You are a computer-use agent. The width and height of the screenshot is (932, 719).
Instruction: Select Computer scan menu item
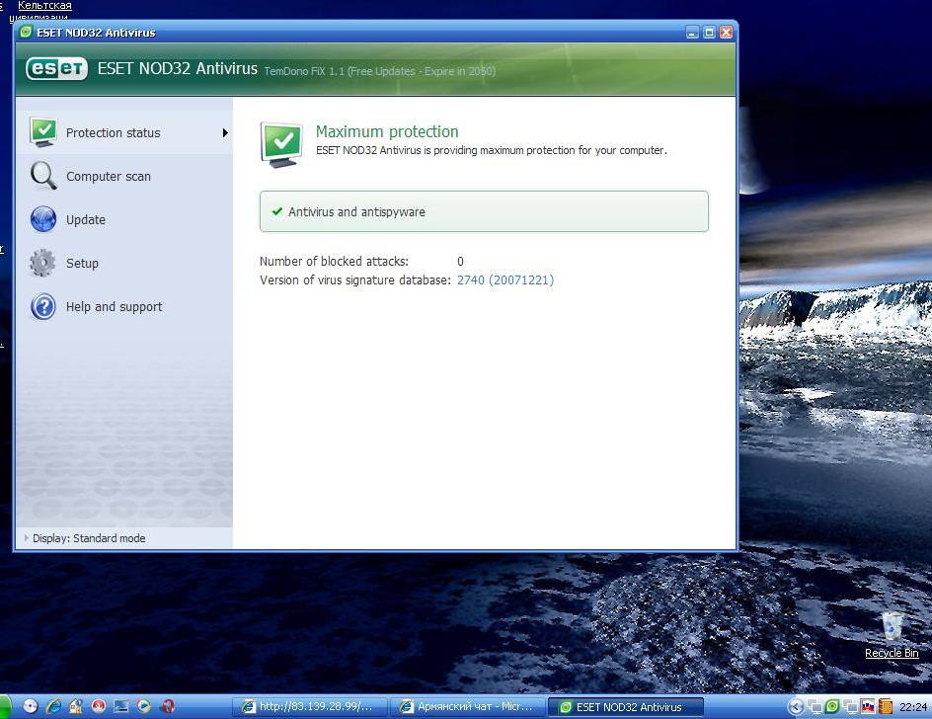(109, 177)
